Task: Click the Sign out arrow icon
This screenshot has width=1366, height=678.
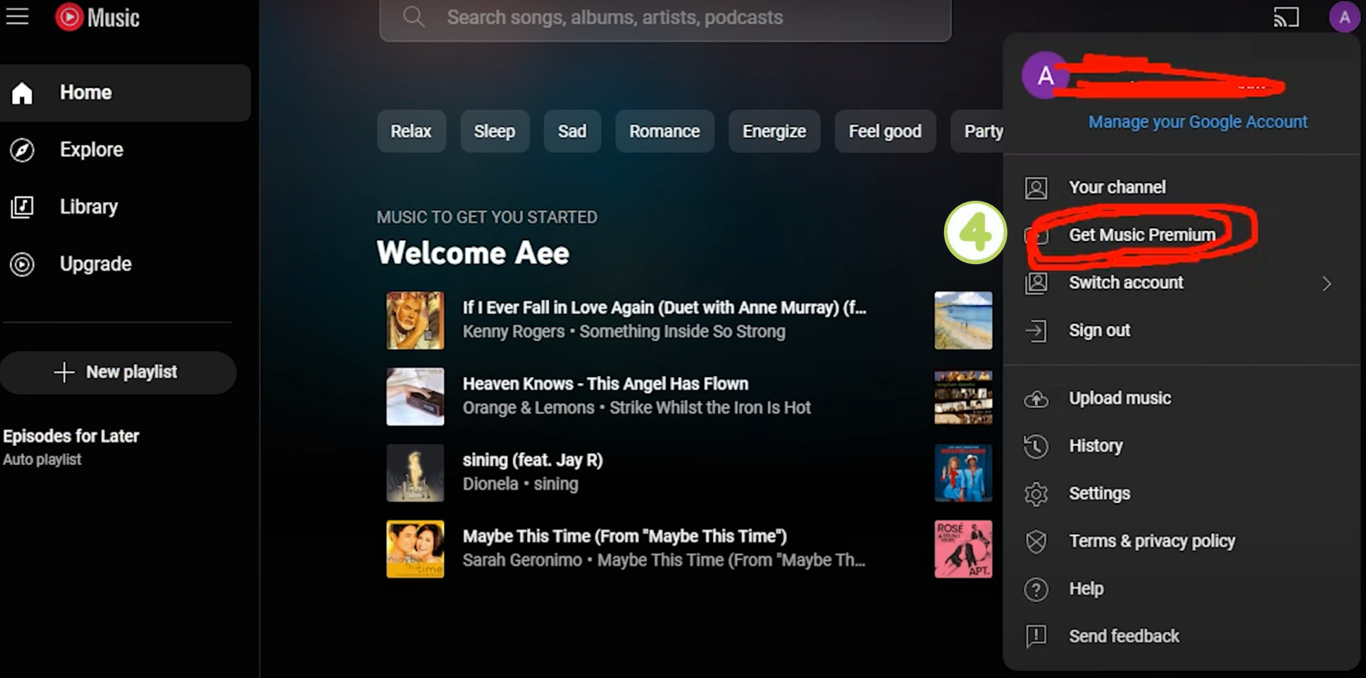Action: tap(1036, 330)
